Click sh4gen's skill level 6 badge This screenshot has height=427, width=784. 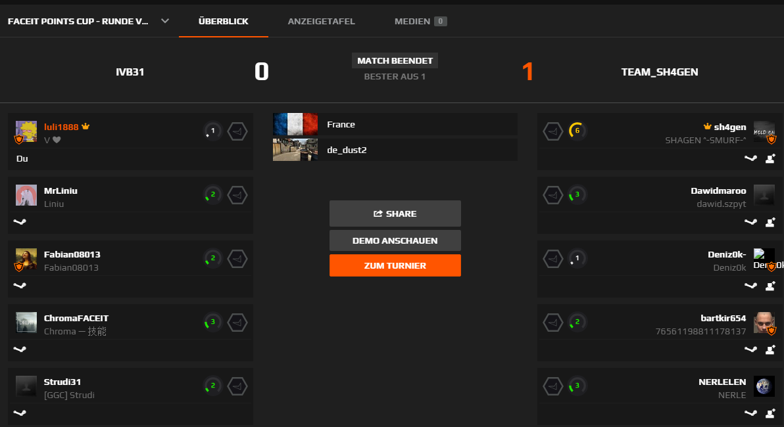click(577, 131)
